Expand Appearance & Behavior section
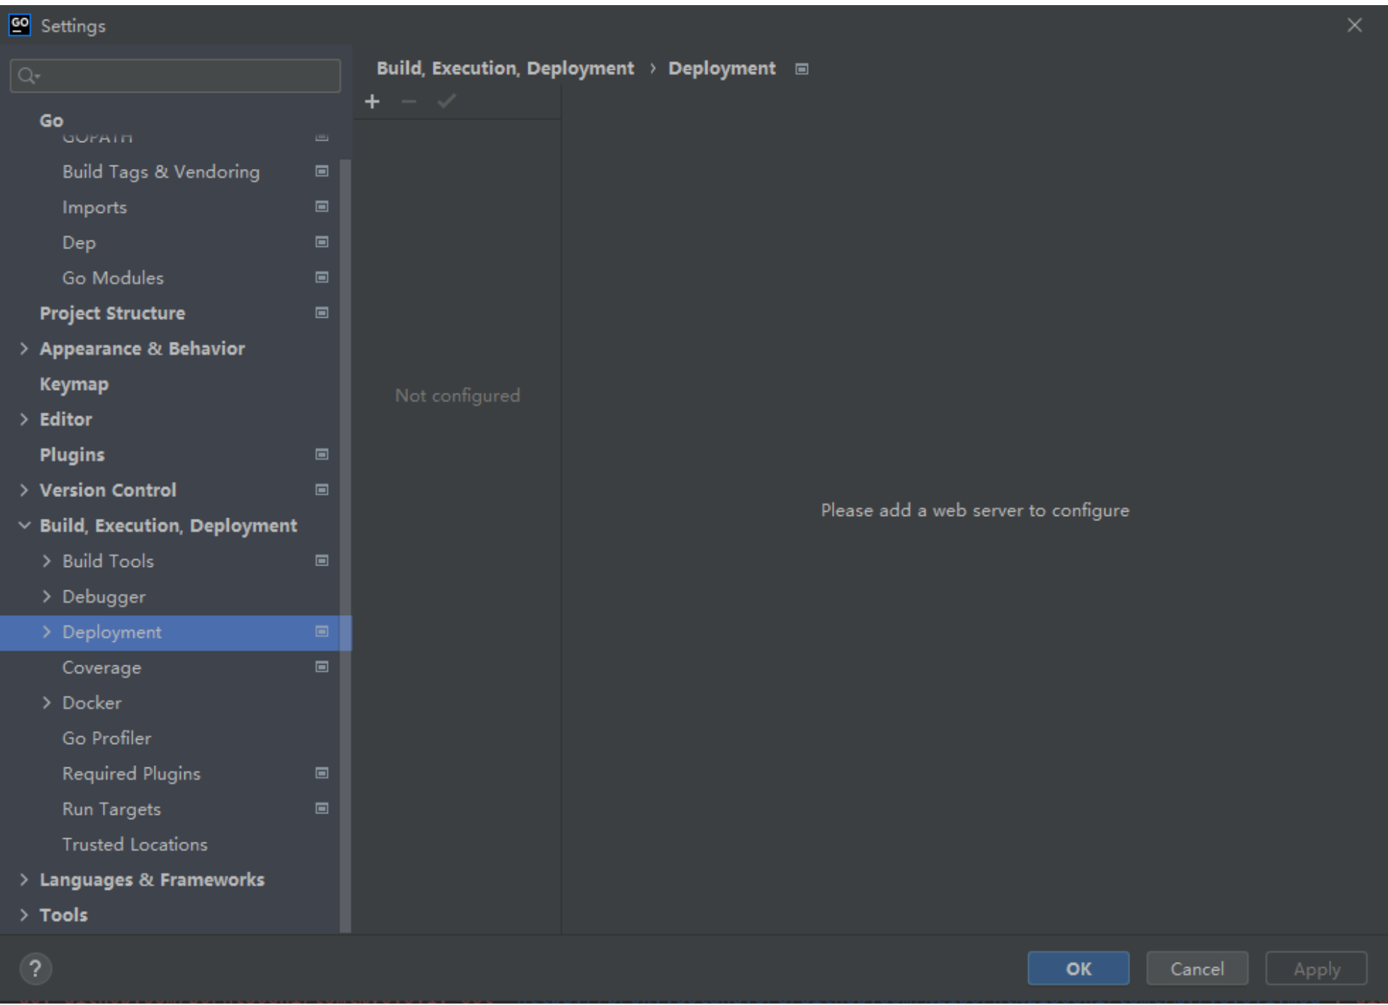 (x=24, y=348)
